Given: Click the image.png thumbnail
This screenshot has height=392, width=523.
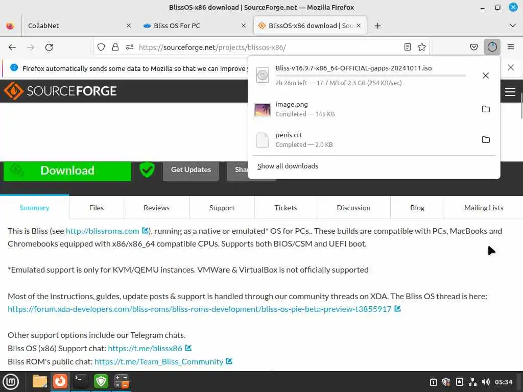Looking at the screenshot, I should coord(262,109).
